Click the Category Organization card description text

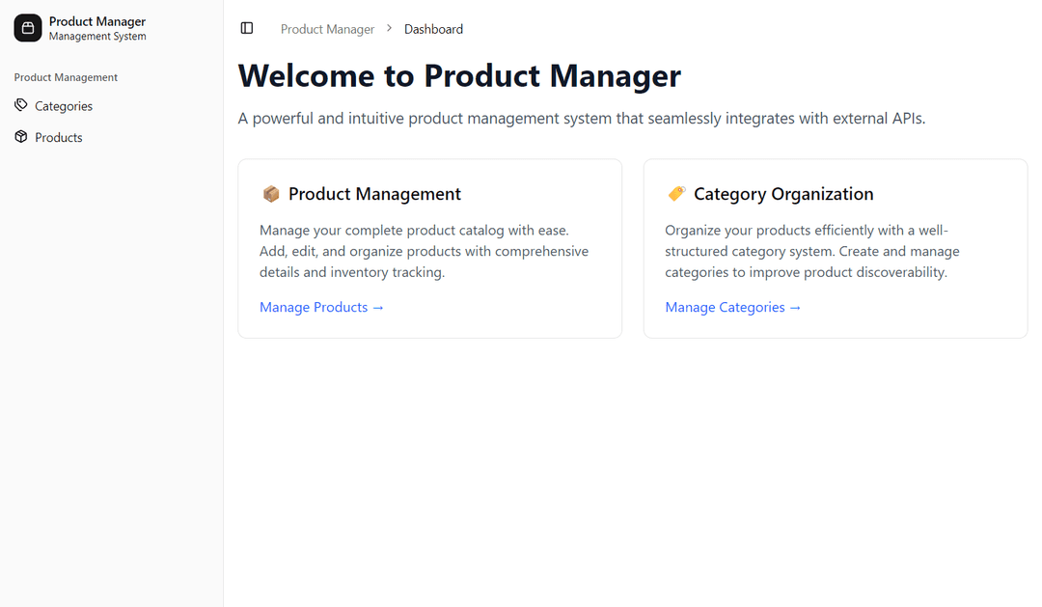(811, 251)
